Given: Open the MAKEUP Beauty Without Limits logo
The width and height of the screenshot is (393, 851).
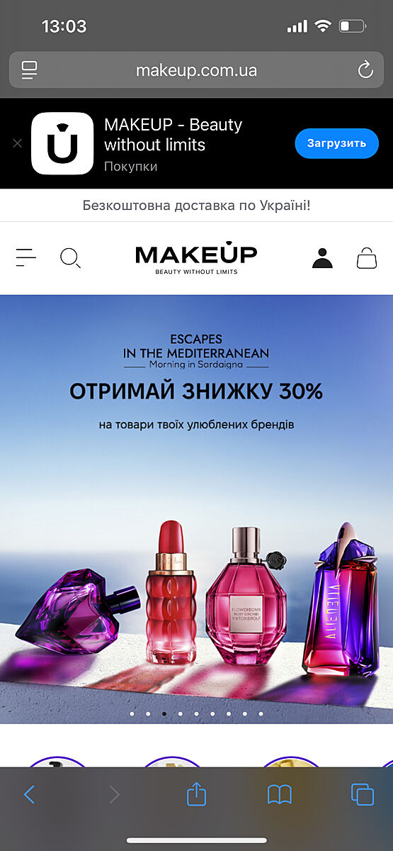Looking at the screenshot, I should pyautogui.click(x=196, y=259).
